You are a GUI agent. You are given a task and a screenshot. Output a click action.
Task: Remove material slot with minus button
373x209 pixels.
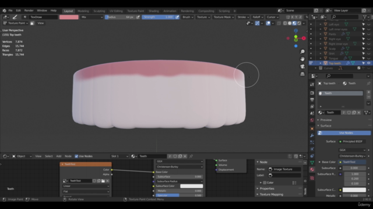[368, 97]
